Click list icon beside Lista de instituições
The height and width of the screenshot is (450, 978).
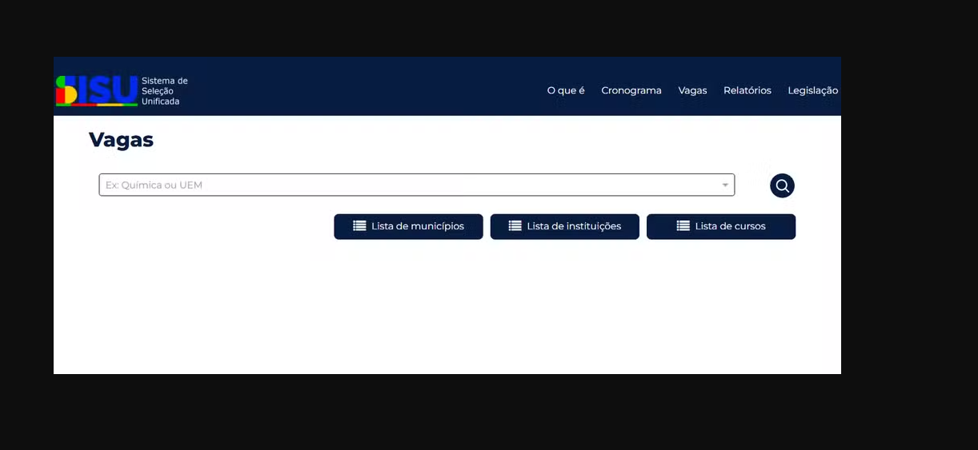point(515,226)
